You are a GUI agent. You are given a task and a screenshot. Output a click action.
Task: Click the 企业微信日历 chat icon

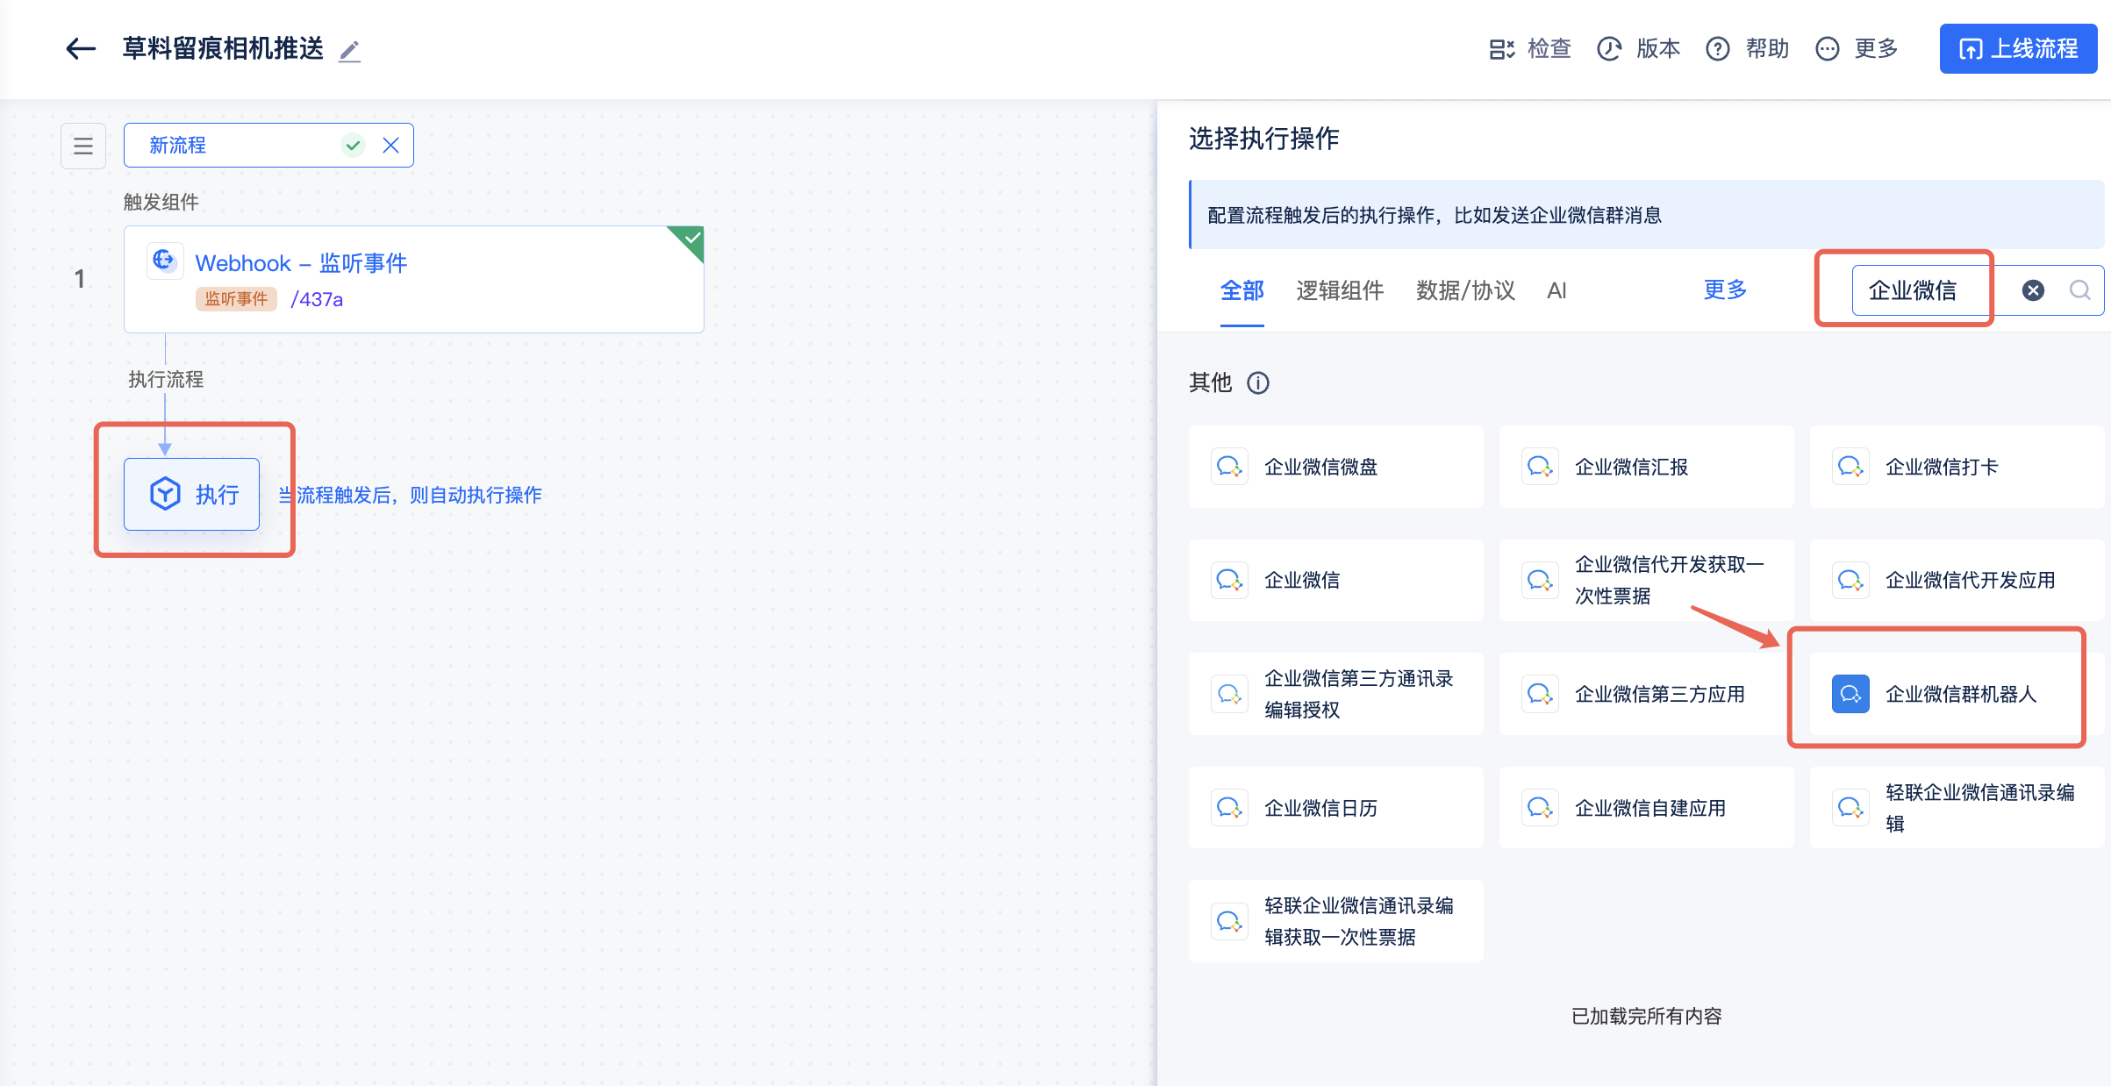point(1229,807)
